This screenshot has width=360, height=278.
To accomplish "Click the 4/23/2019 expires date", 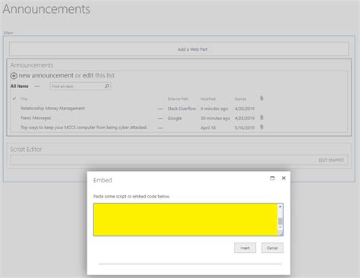I will coord(245,118).
